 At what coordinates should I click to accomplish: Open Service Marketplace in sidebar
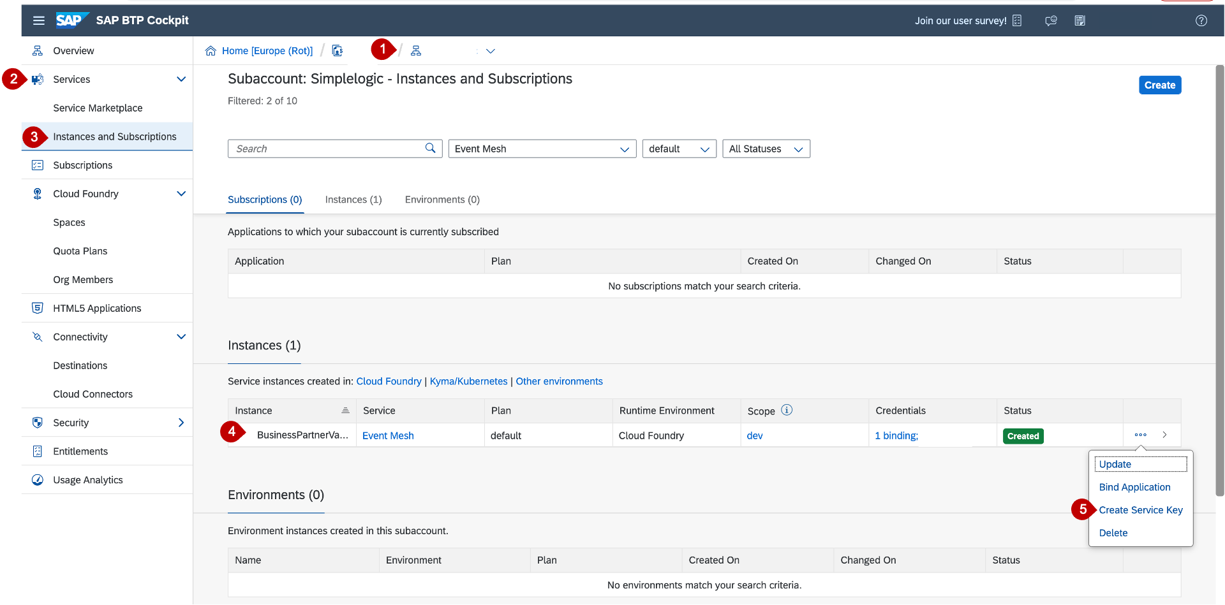pyautogui.click(x=98, y=108)
